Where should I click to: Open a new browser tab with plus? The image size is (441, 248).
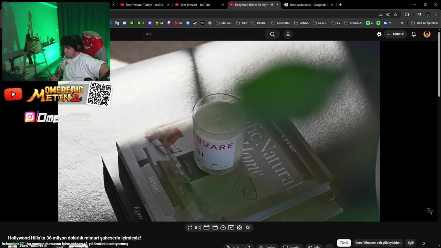[x=340, y=5]
